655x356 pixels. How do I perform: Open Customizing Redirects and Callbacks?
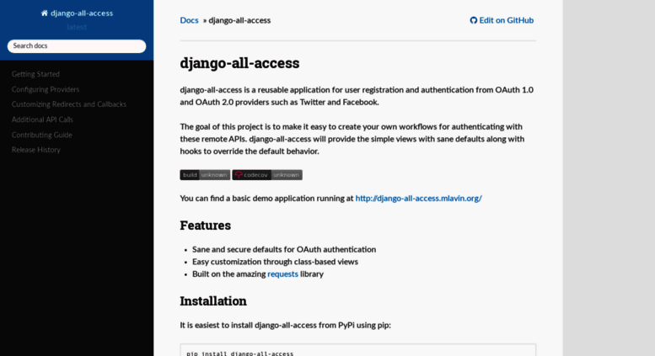[x=69, y=104]
